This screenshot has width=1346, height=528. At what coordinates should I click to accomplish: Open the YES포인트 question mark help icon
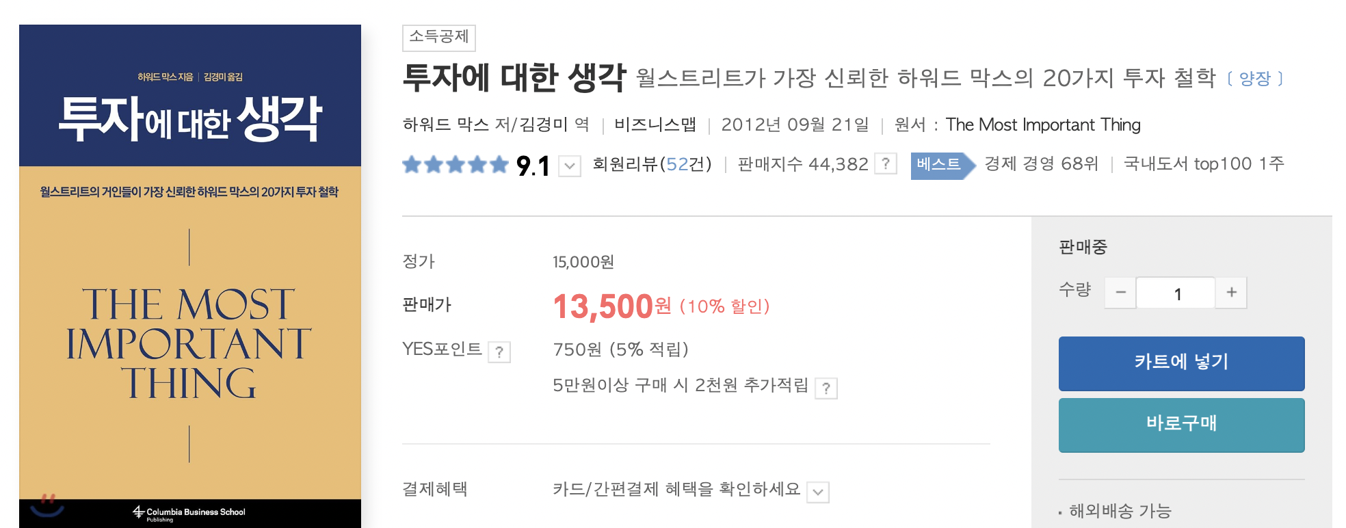point(500,352)
